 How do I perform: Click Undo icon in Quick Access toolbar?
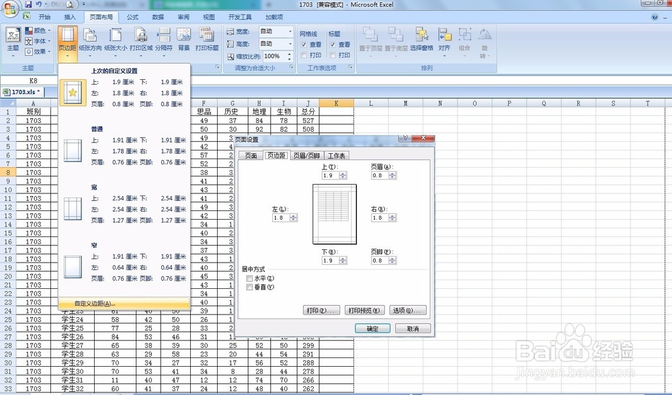(39, 4)
